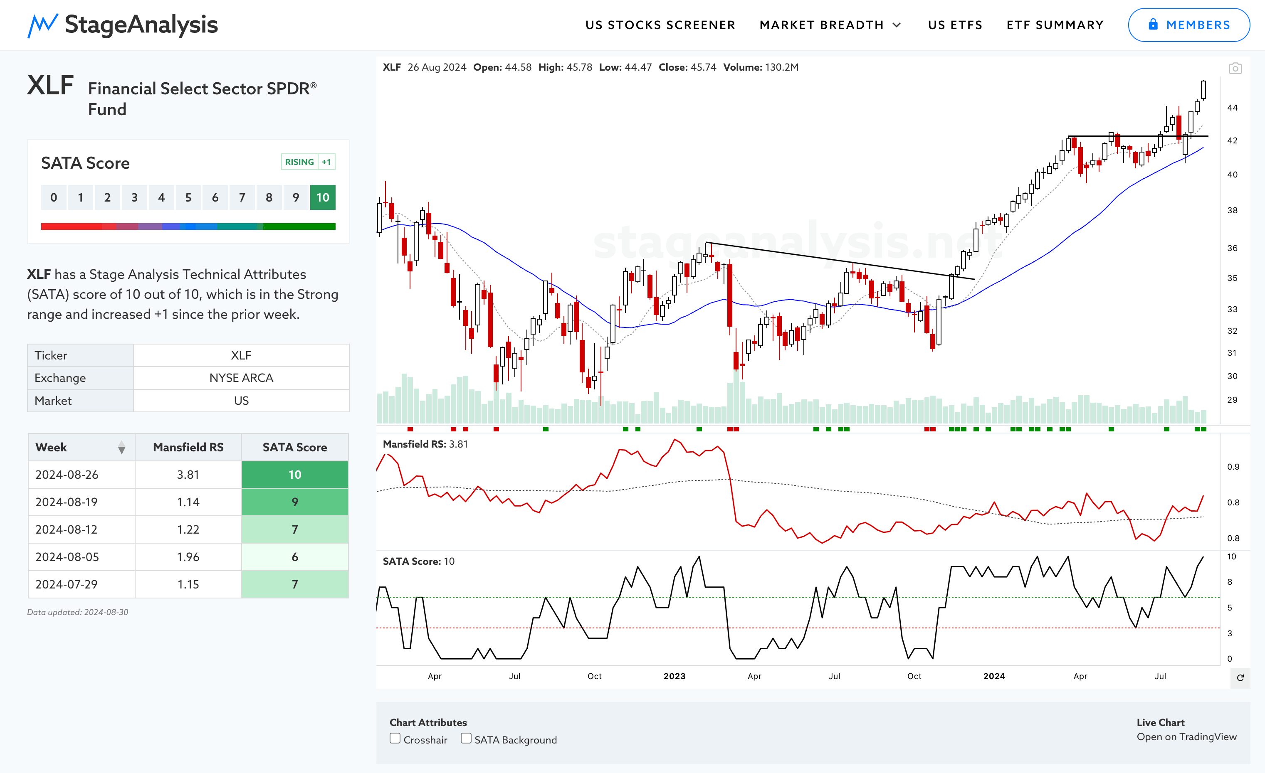
Task: Open ETF Summary page
Action: tap(1055, 25)
